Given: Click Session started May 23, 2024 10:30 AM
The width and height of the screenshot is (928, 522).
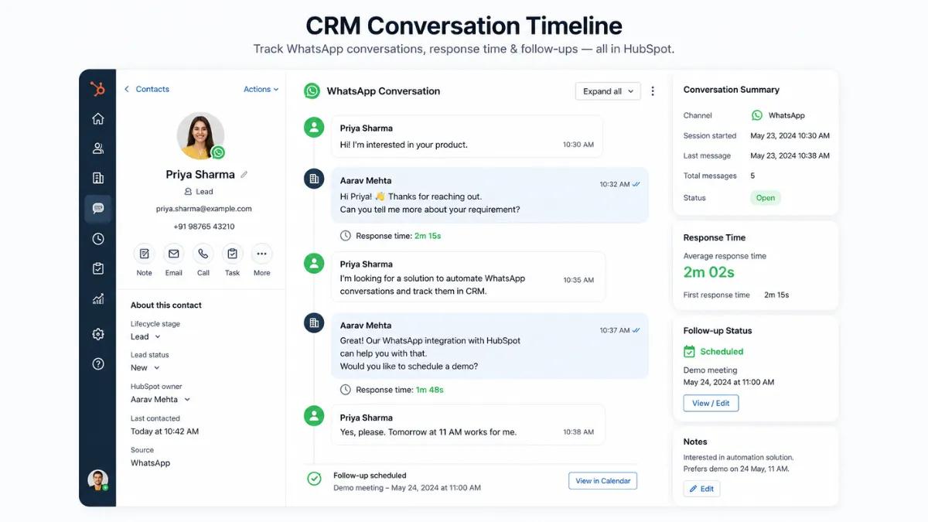Looking at the screenshot, I should pos(790,136).
